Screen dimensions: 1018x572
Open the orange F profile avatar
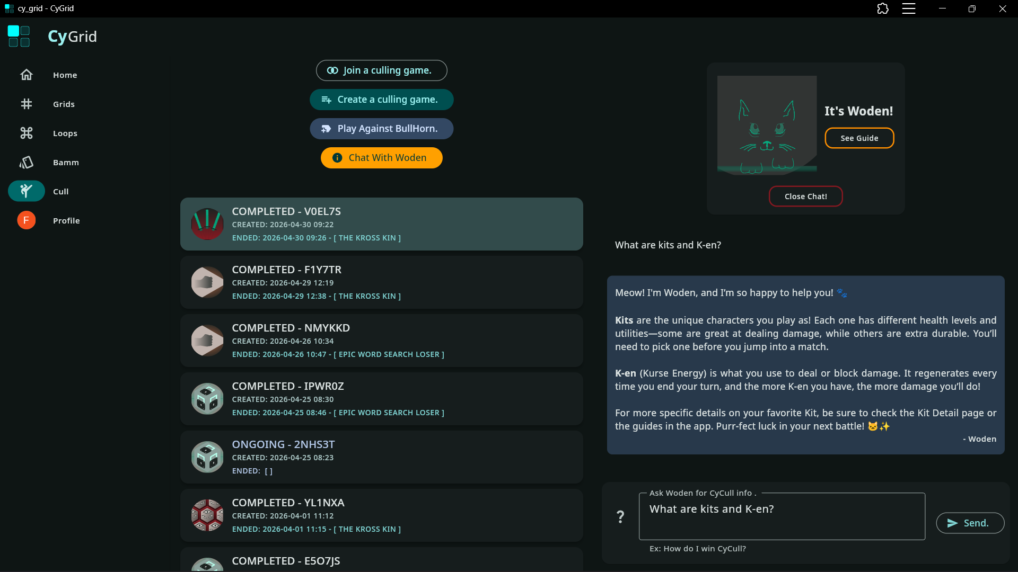point(27,220)
